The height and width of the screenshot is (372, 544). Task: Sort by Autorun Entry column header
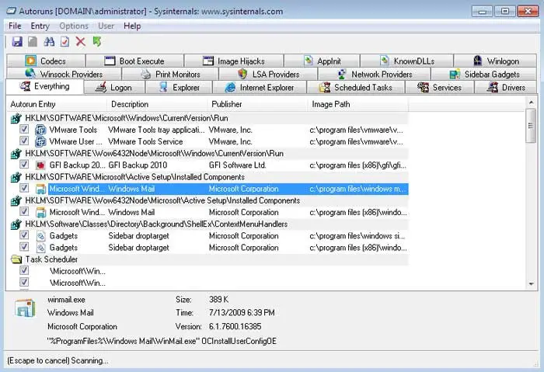click(x=57, y=104)
